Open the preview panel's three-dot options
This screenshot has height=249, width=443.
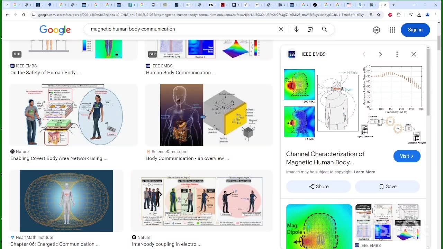point(397,54)
